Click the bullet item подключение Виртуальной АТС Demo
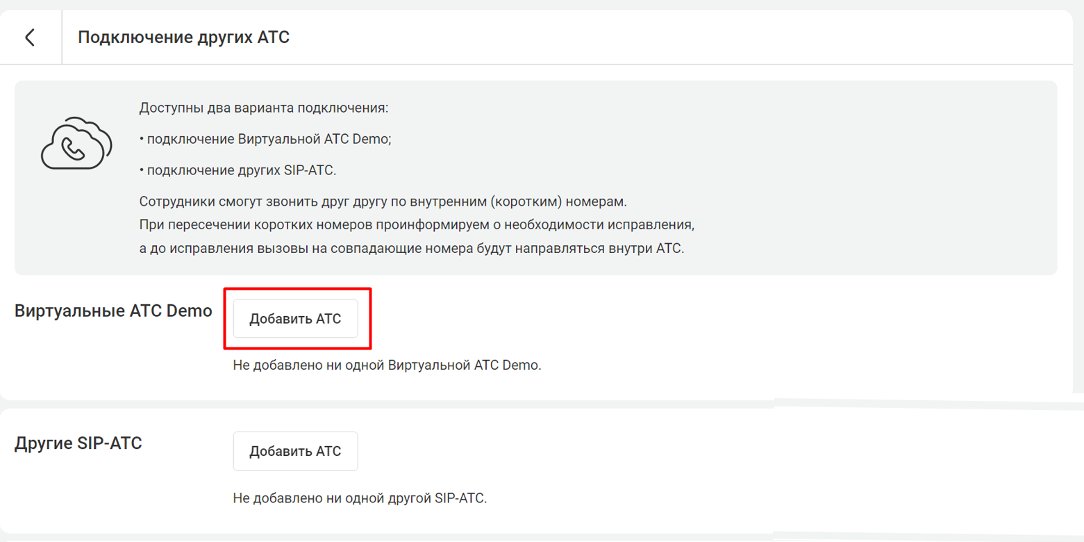 click(x=265, y=139)
